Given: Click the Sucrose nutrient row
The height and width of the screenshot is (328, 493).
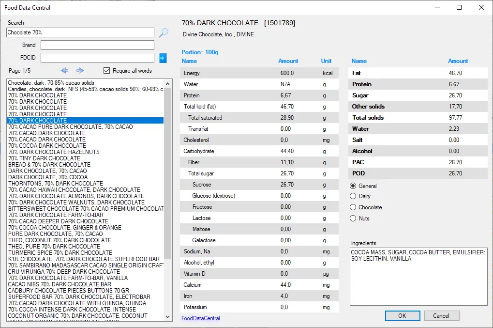Looking at the screenshot, I should (259, 185).
